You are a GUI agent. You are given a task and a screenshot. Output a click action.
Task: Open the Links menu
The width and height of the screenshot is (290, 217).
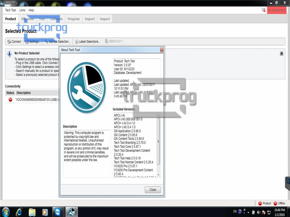click(22, 10)
